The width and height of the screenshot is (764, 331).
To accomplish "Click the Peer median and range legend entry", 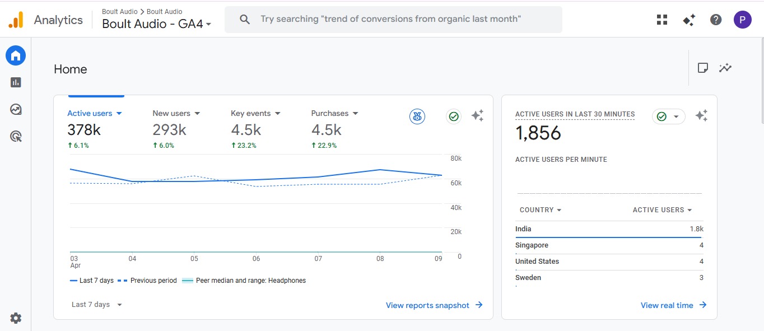I will pos(244,281).
